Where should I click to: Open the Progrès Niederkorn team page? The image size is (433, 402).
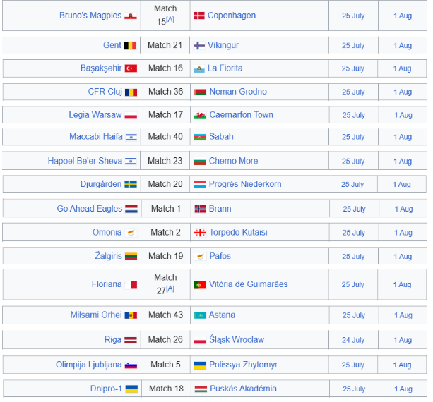[x=245, y=184]
